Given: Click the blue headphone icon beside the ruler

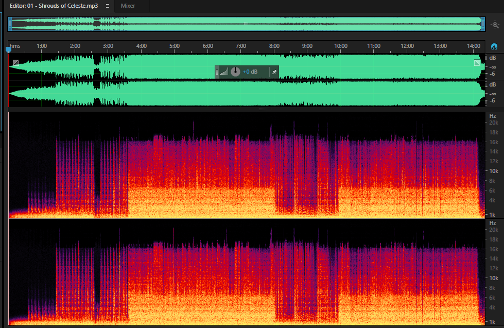Looking at the screenshot, I should [494, 47].
